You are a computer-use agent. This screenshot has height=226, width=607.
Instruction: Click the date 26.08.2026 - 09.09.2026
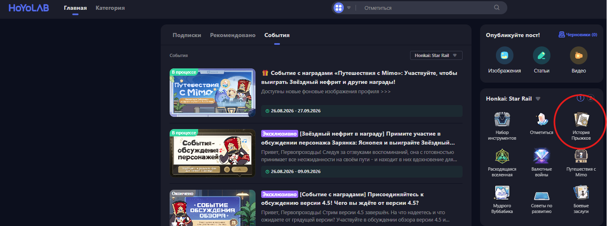pyautogui.click(x=295, y=171)
